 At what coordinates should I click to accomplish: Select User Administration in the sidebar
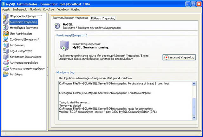[21, 34]
